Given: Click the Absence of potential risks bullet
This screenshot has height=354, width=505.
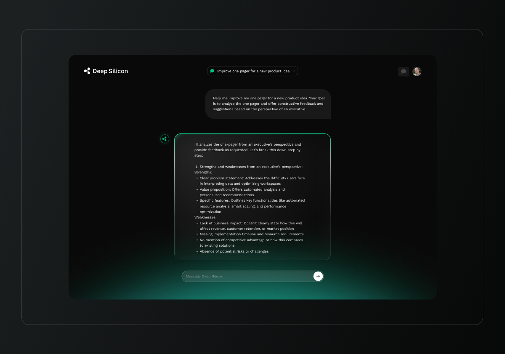Looking at the screenshot, I should tap(234, 251).
